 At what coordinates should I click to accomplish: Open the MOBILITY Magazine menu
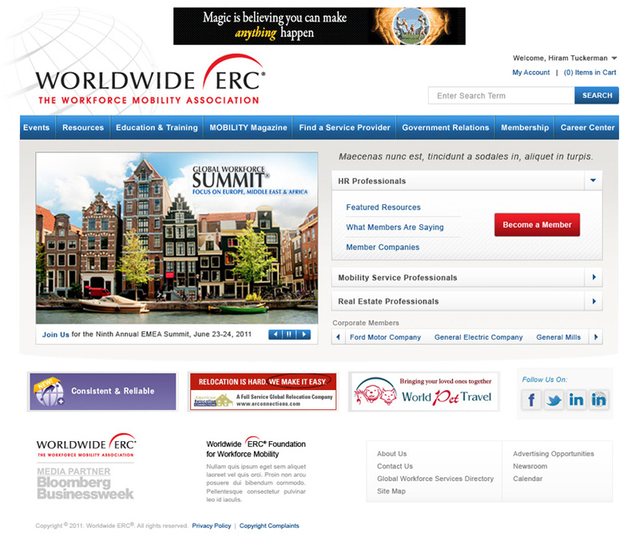coord(248,128)
